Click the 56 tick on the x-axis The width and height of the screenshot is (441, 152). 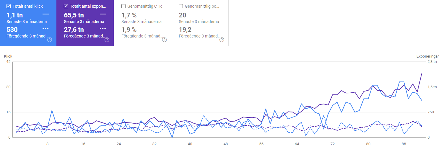click(261, 144)
